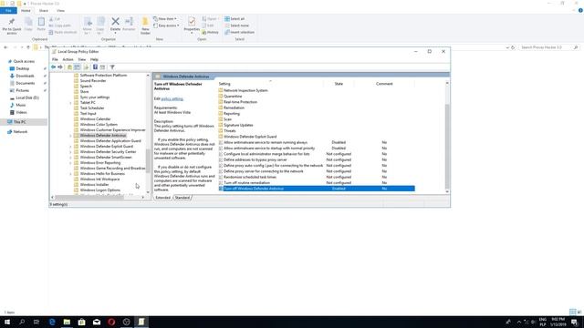Open Microsoft Store from taskbar
This screenshot has width=584, height=328.
click(81, 322)
